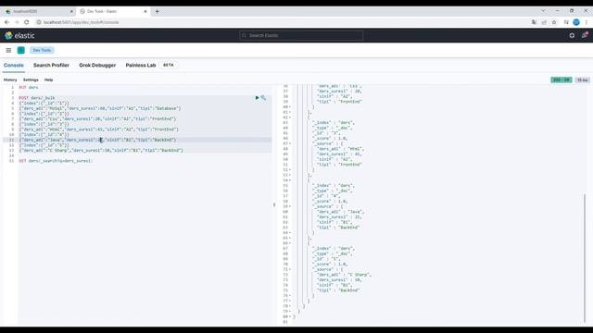Click '"ders_adi" : "Html"' in the output
Screen dimensions: 593x333
click(x=341, y=149)
